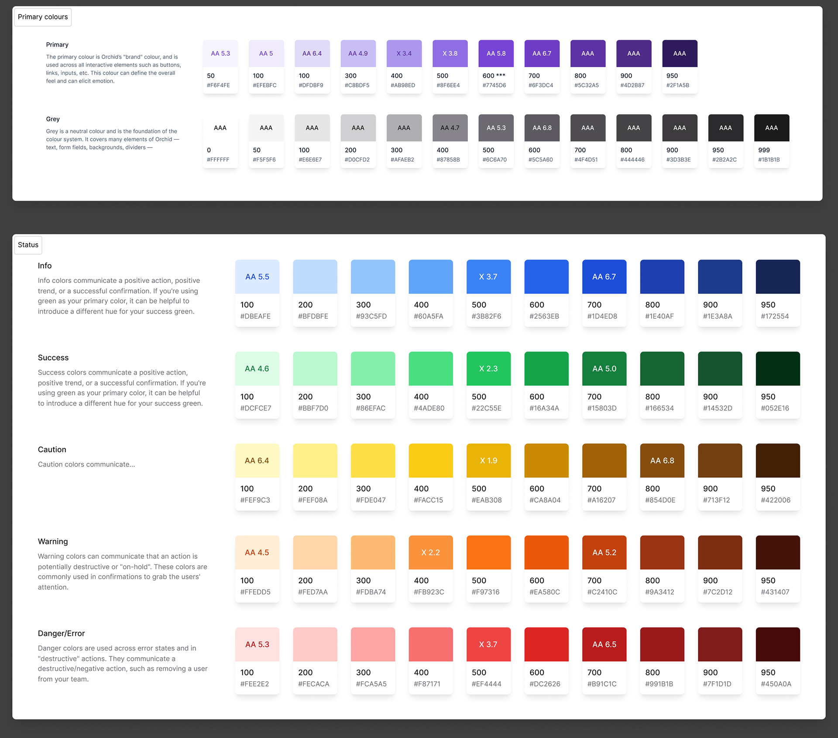Click Info 100 swatch labeled AA 5.5

(x=257, y=277)
